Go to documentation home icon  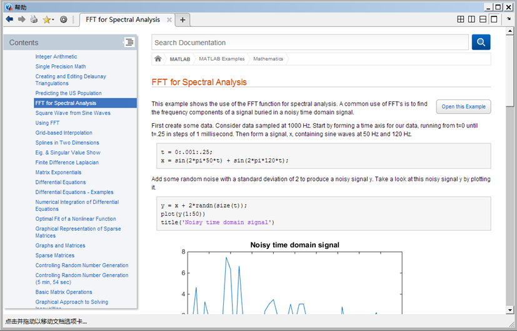point(158,59)
